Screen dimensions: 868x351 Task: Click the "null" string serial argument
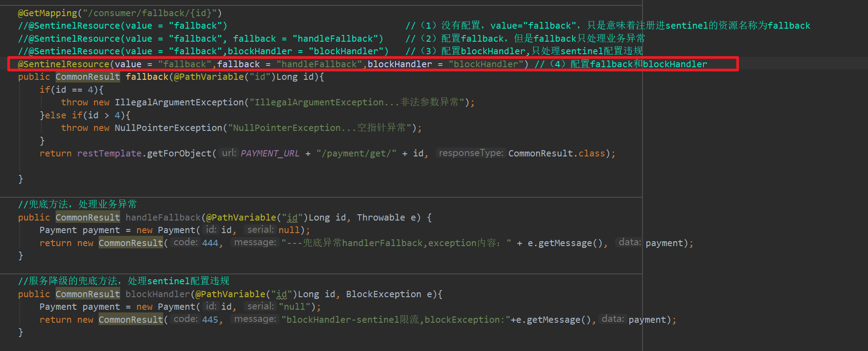(x=295, y=307)
